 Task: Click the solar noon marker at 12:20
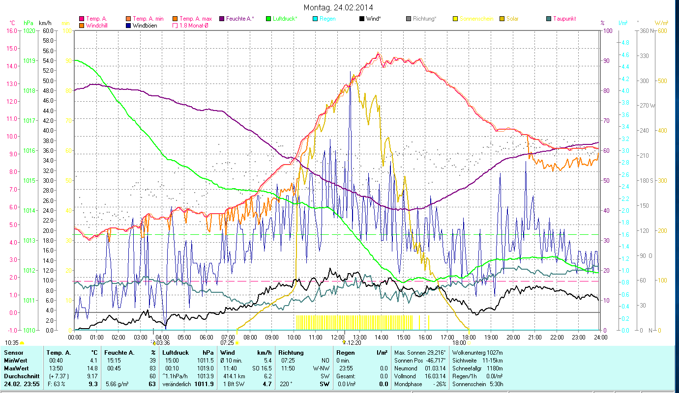[x=344, y=342]
